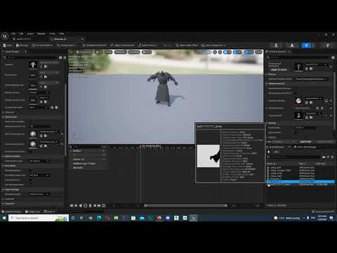Click the Character button in viewport toolbar
337x253 pixels.
pyautogui.click(x=120, y=52)
